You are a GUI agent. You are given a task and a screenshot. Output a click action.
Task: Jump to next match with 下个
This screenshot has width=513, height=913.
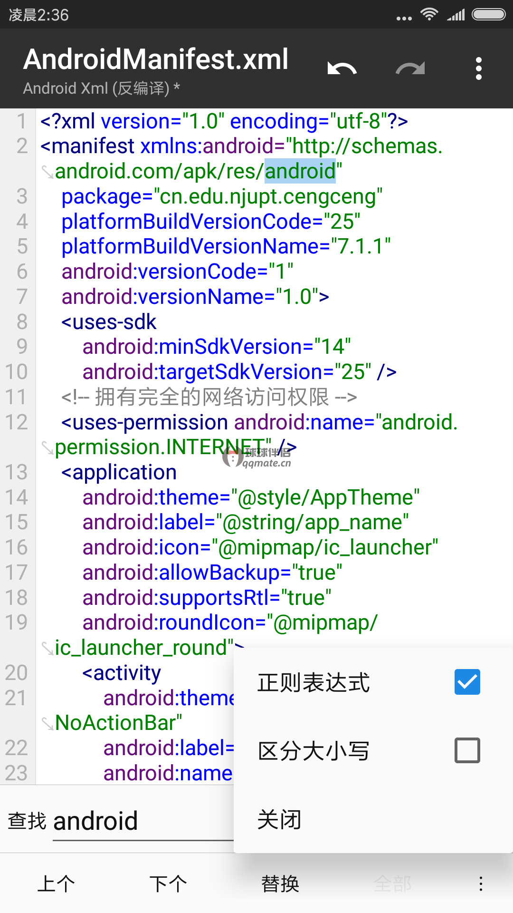(168, 884)
